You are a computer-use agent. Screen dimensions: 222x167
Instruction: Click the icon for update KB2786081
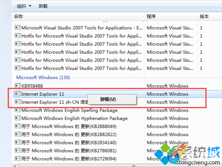click(18, 151)
